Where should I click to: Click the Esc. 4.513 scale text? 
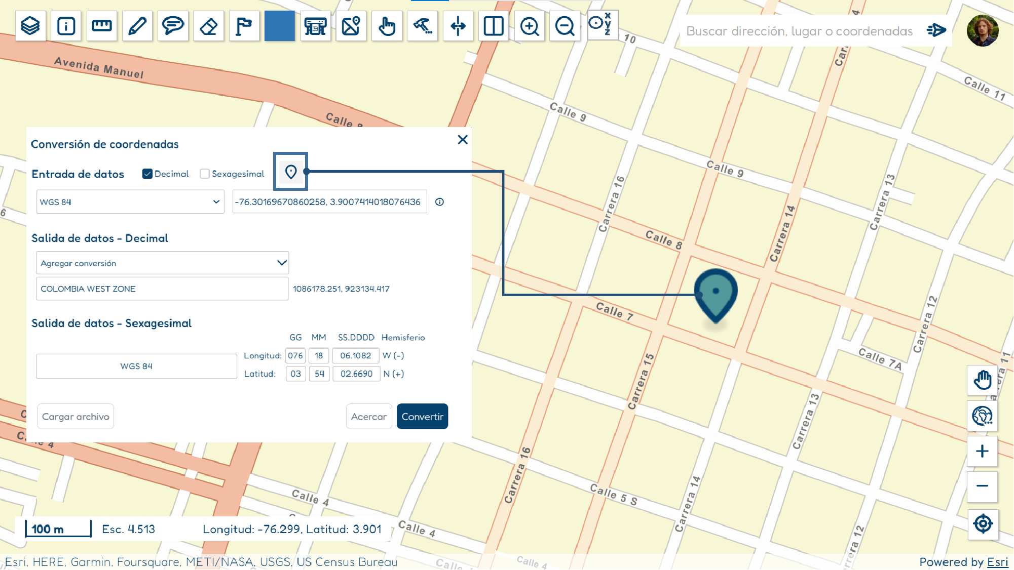[x=129, y=529]
